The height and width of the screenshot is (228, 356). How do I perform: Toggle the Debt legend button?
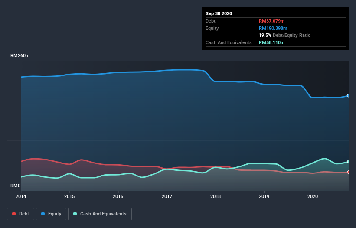tap(20, 214)
